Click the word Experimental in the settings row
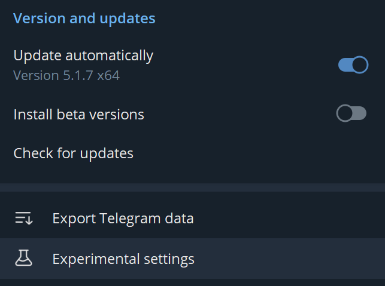 coord(96,259)
